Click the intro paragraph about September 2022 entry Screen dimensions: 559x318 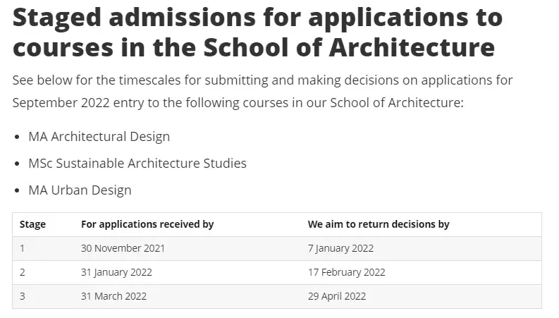(x=262, y=91)
